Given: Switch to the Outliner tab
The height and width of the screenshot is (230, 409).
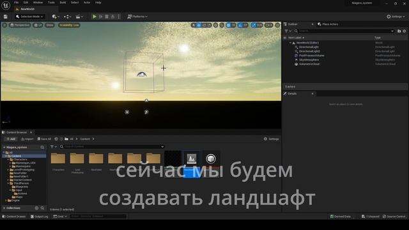Looking at the screenshot, I should pyautogui.click(x=292, y=24).
